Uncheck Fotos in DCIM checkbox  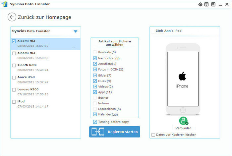pyautogui.click(x=95, y=69)
